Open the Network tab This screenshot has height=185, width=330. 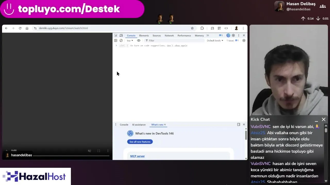pyautogui.click(x=169, y=35)
